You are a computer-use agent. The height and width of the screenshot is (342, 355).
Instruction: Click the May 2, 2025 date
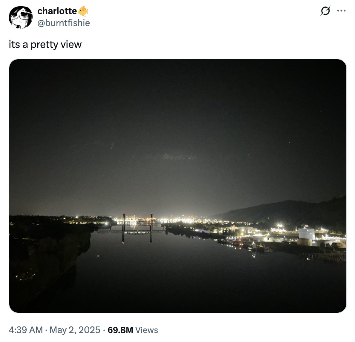click(75, 330)
